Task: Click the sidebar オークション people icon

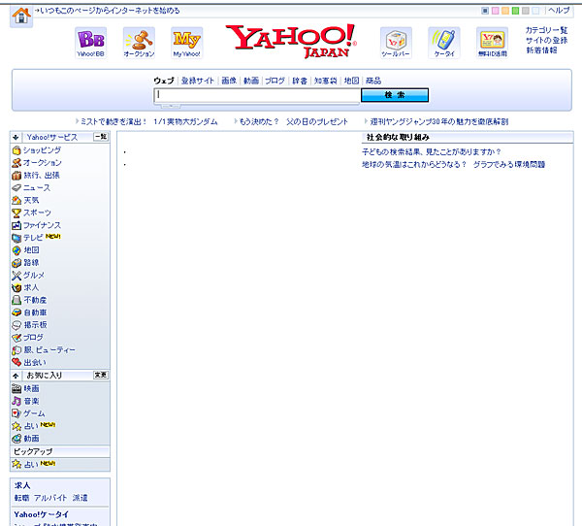Action: coord(16,163)
